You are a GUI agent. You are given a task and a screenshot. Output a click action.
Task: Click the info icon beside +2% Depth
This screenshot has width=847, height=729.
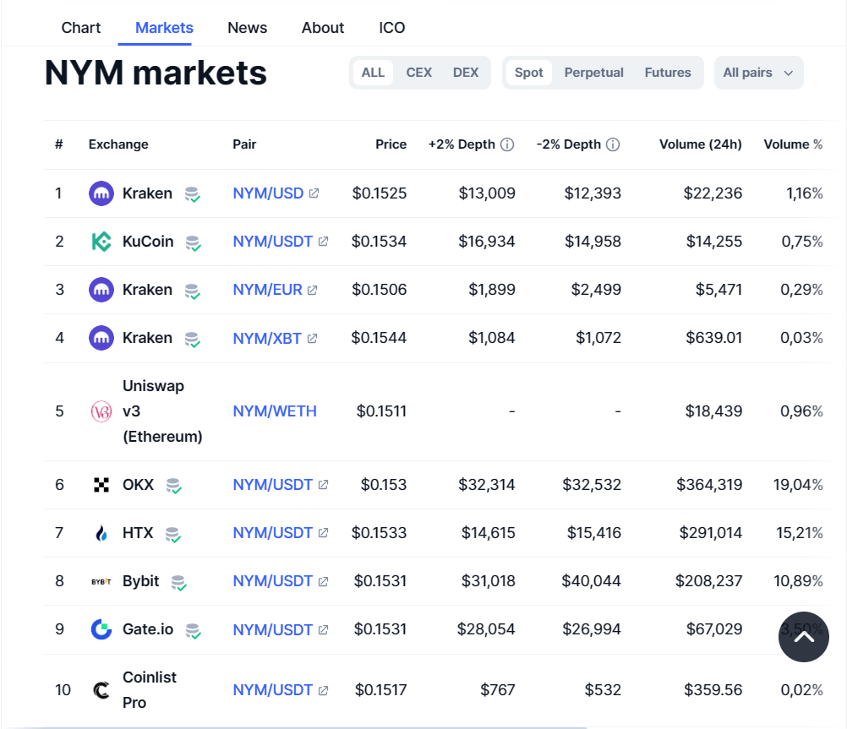(x=507, y=144)
